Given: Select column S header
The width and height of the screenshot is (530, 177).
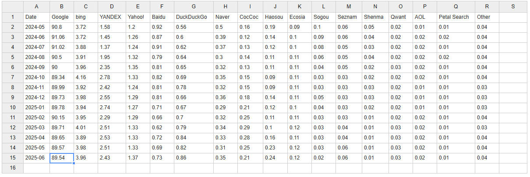Looking at the screenshot, I should (x=513, y=7).
